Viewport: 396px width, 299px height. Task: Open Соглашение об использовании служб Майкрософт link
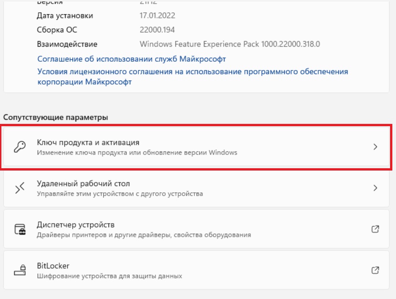pos(132,59)
